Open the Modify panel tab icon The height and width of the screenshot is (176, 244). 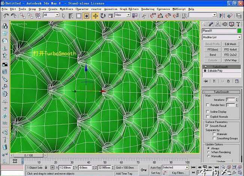[x=211, y=24]
